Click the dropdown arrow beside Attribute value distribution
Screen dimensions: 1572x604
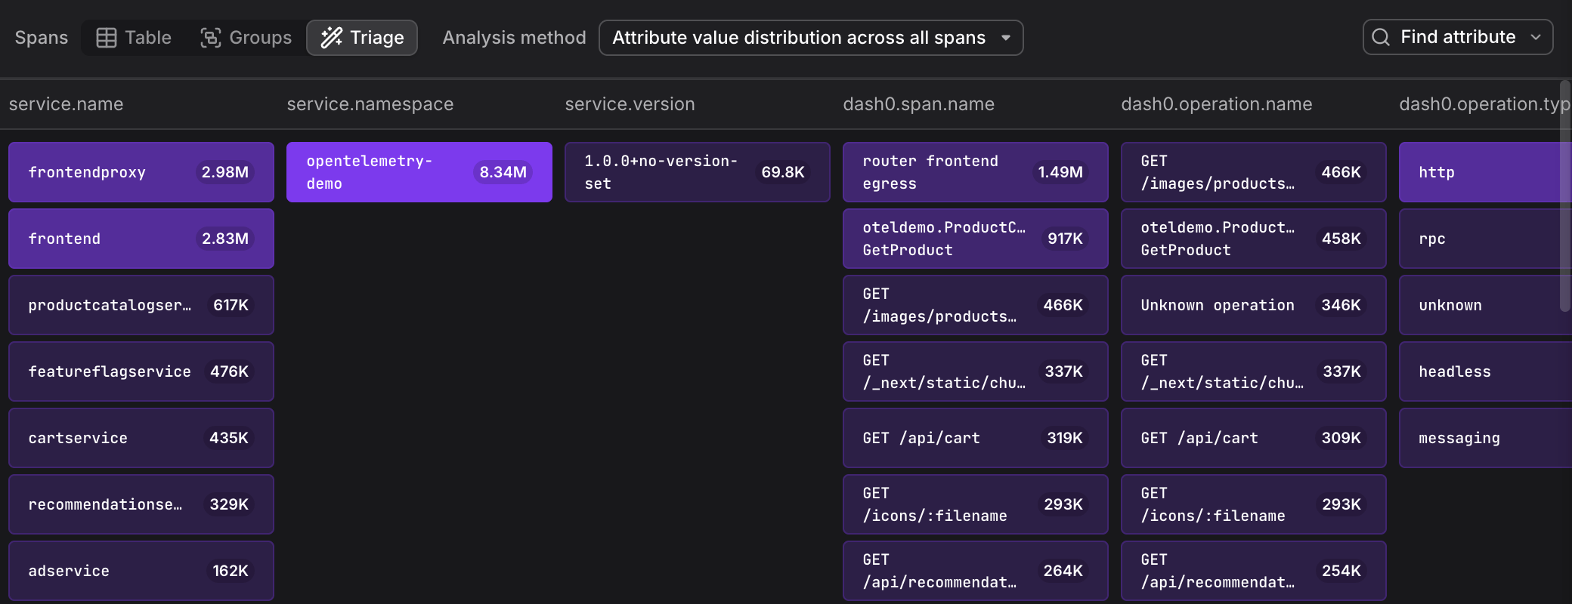[x=1006, y=38]
